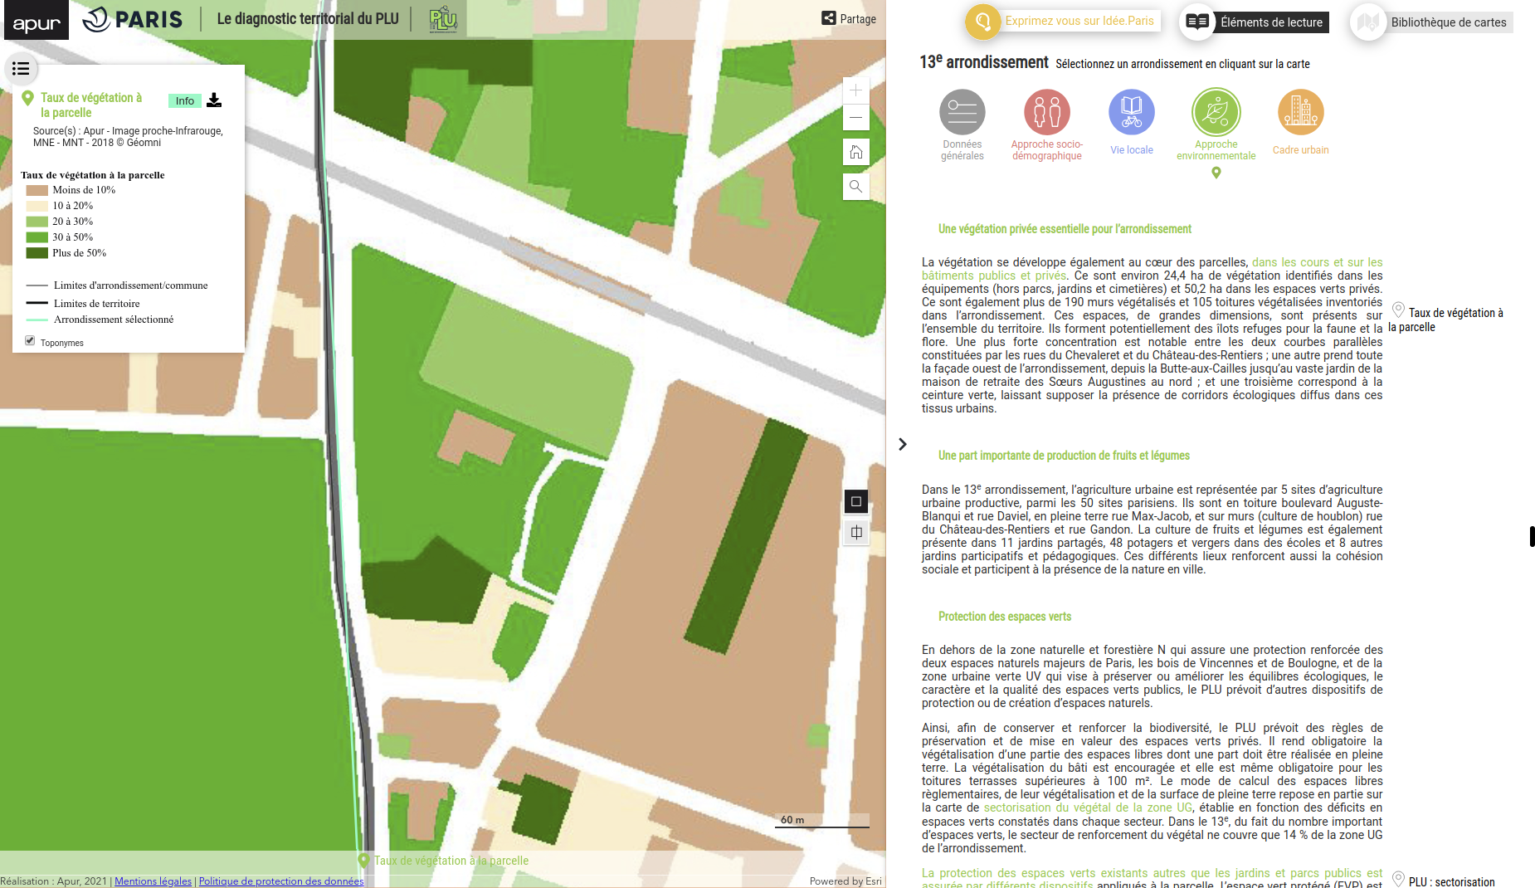This screenshot has width=1535, height=888.
Task: Click the map zoom out minus button
Action: click(855, 118)
